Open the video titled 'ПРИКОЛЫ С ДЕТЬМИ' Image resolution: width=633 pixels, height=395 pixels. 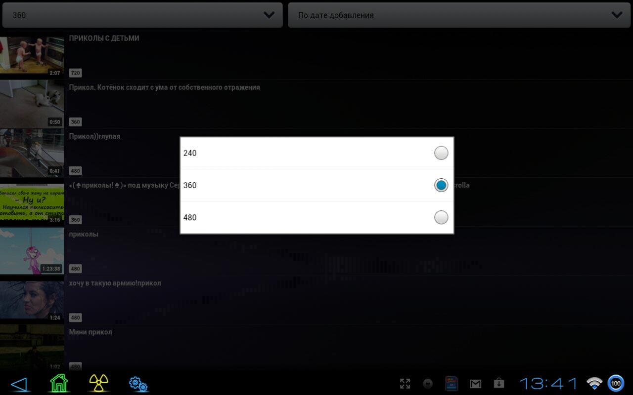[104, 39]
